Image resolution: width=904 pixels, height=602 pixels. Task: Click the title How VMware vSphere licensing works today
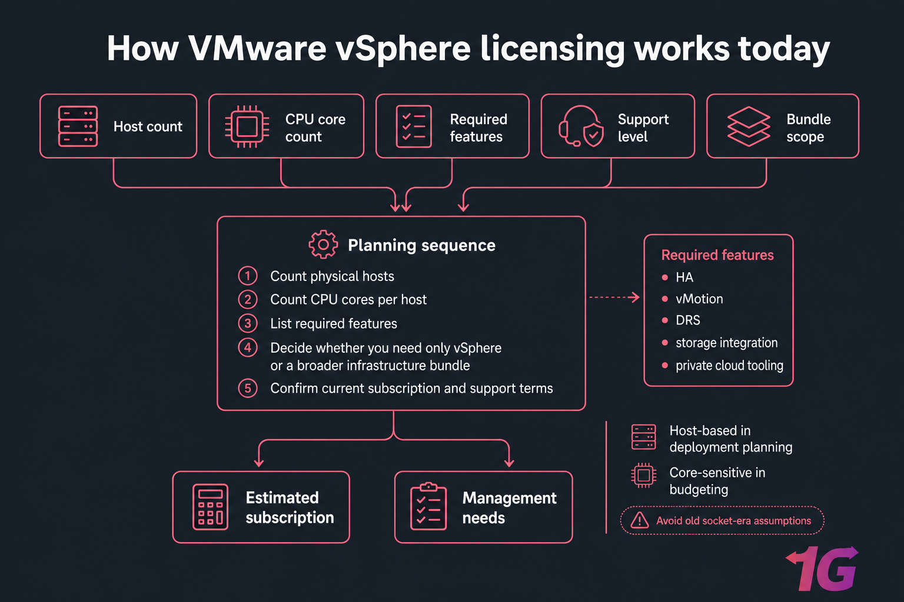468,49
